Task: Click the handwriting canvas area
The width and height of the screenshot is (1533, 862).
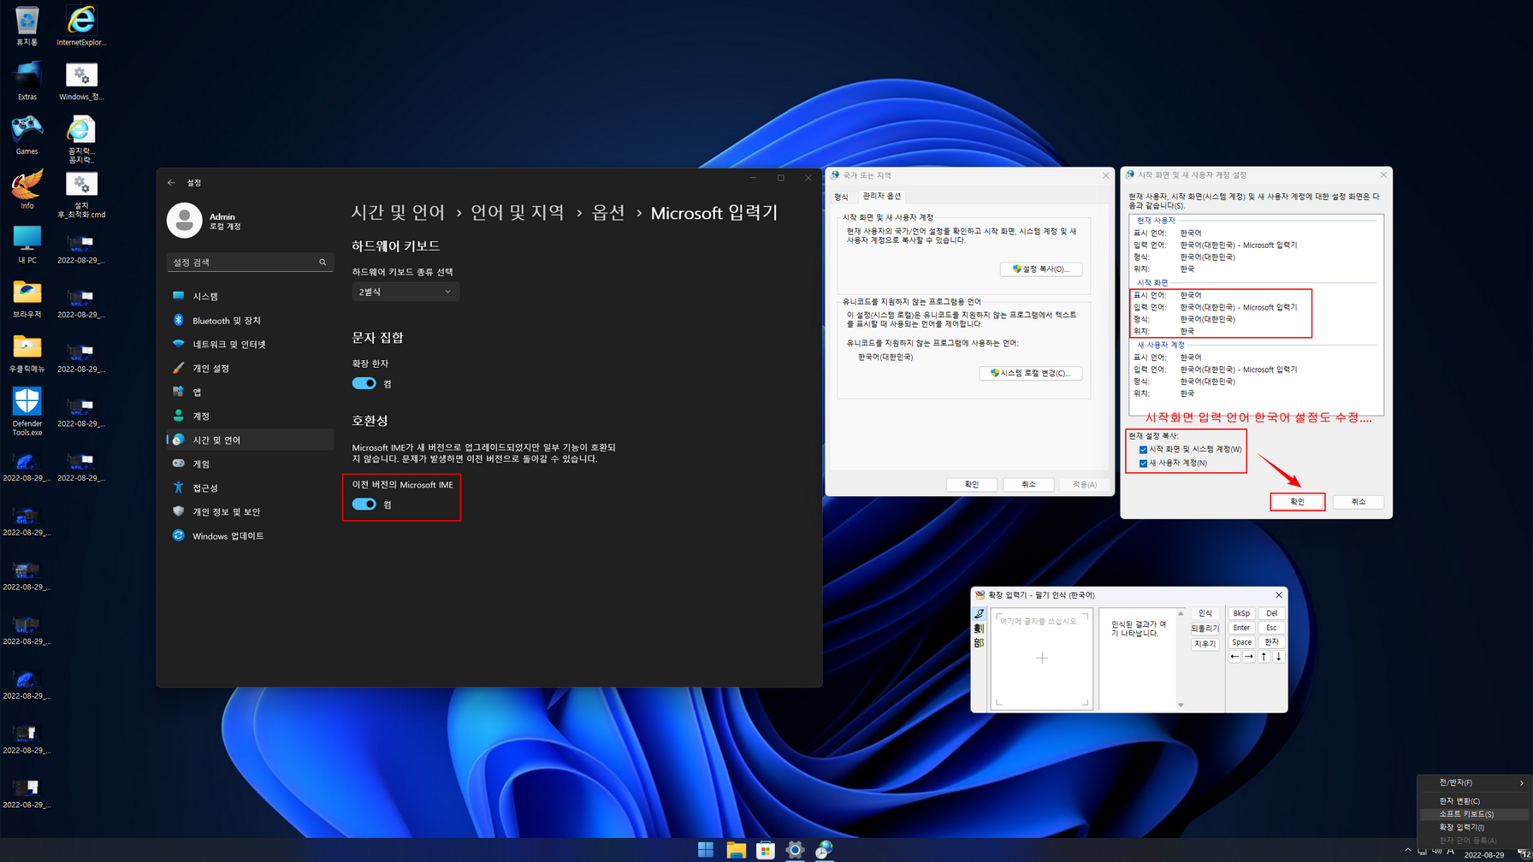Action: [1042, 658]
